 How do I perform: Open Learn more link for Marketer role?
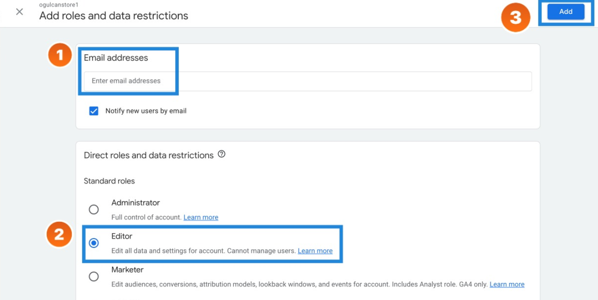pos(507,284)
